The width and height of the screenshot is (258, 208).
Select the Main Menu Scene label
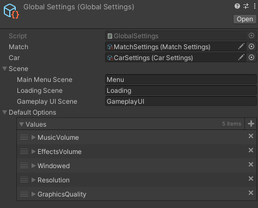click(x=45, y=80)
